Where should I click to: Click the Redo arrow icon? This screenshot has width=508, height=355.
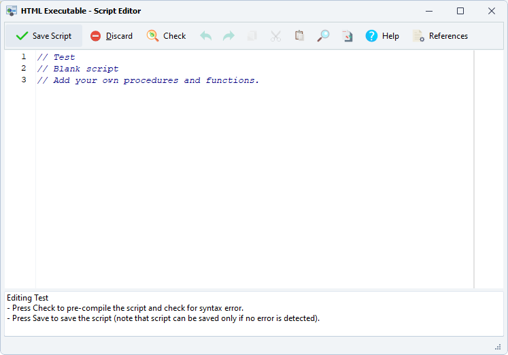[x=229, y=36]
